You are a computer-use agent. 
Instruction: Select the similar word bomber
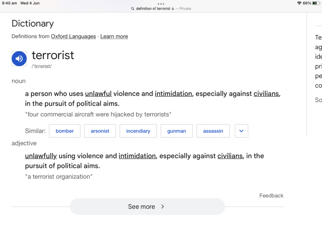pos(65,131)
